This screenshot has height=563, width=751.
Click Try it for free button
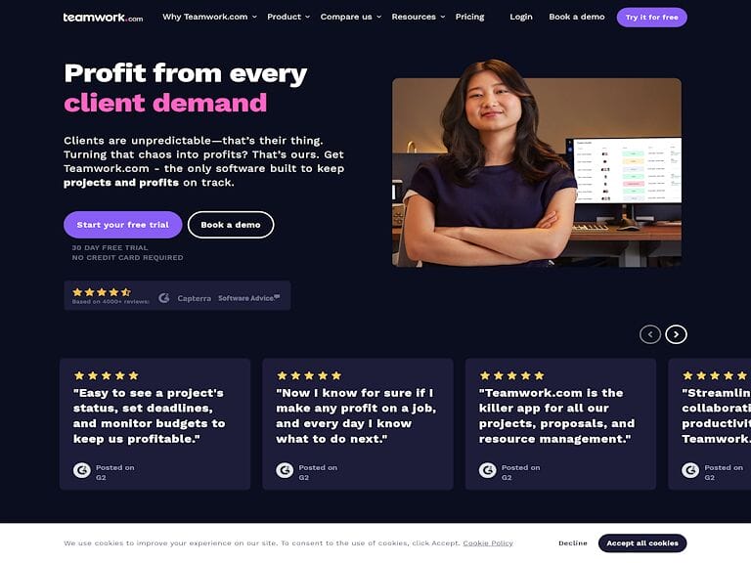(652, 18)
